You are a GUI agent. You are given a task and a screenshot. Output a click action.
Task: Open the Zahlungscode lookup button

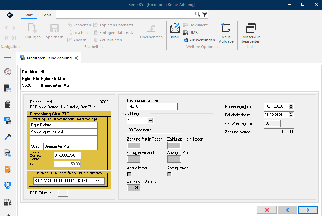point(150,121)
